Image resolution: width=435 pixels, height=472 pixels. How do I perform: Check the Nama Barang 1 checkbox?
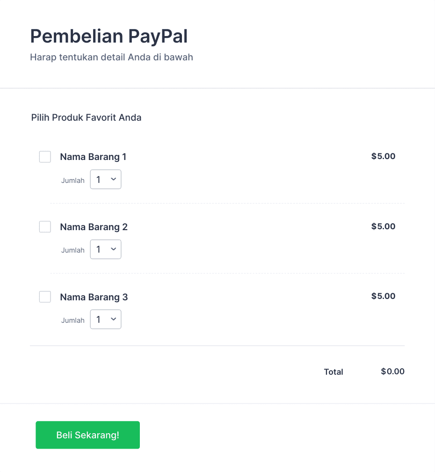coord(45,157)
